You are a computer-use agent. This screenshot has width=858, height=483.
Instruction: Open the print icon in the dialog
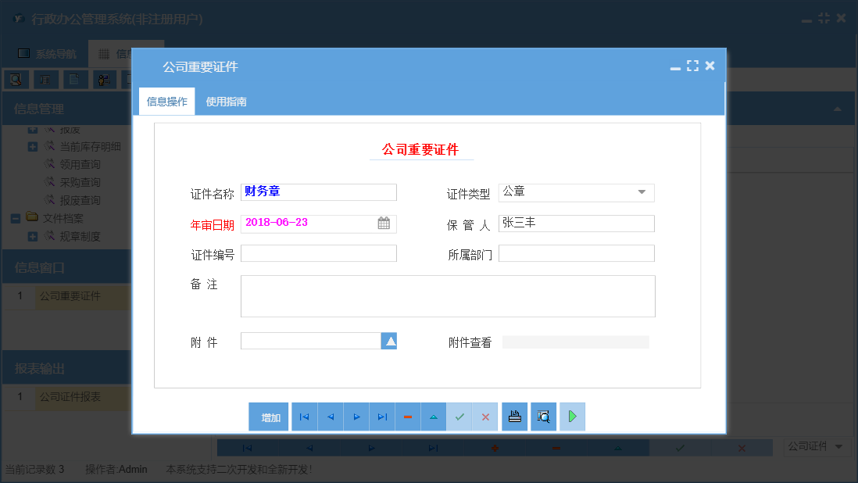tap(514, 417)
